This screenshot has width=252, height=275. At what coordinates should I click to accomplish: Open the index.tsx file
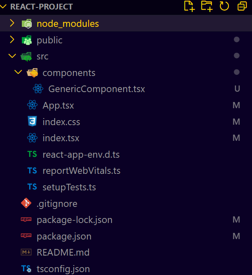(x=61, y=138)
